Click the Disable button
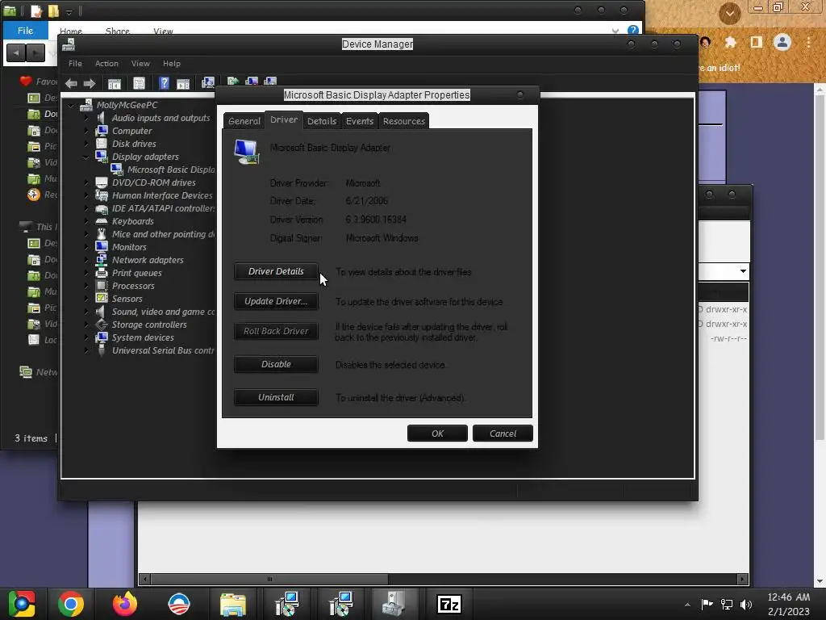826x620 pixels. [x=276, y=364]
